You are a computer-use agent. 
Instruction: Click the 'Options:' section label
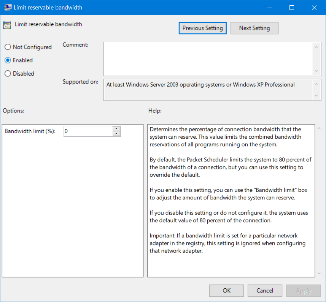(x=14, y=111)
